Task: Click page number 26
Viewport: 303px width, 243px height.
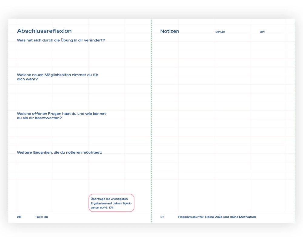Action: [x=19, y=217]
